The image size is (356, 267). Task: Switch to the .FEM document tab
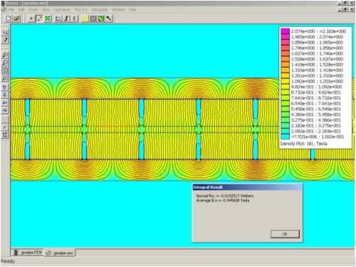pyautogui.click(x=28, y=253)
